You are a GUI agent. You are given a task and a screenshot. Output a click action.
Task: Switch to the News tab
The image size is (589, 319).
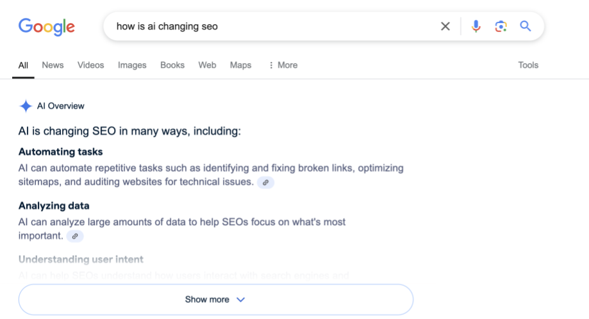tap(53, 65)
